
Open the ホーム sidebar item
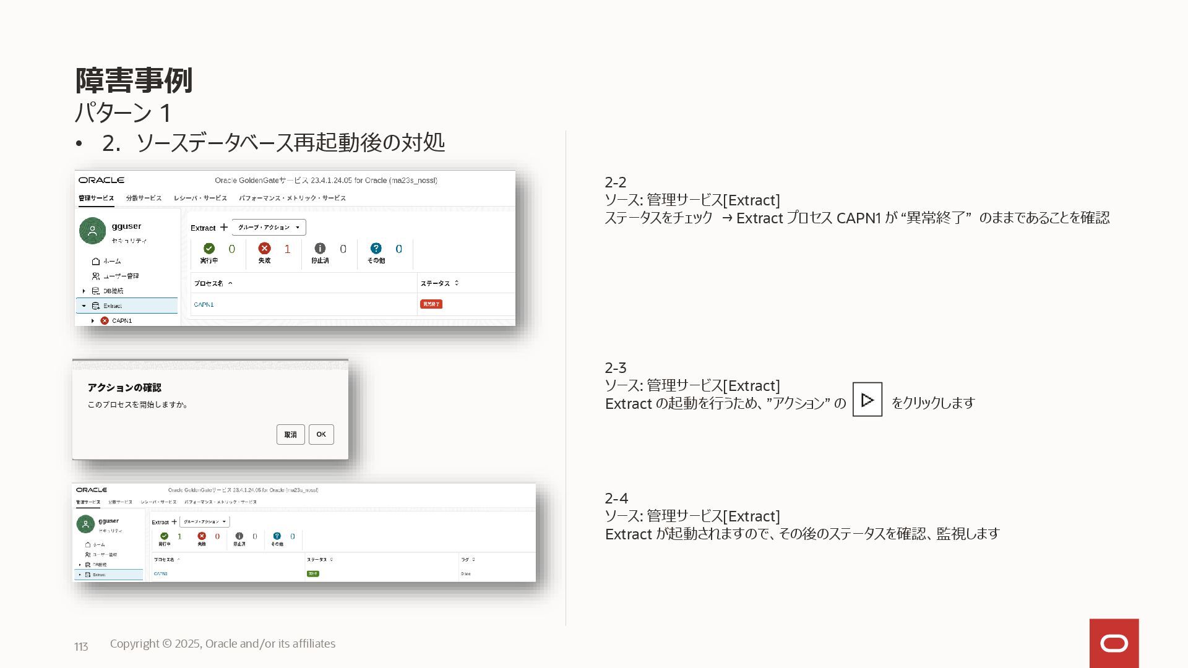(112, 261)
